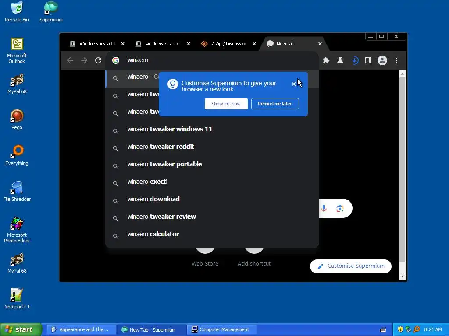Viewport: 449px width, 336px height.
Task: Reload the current page
Action: [98, 60]
